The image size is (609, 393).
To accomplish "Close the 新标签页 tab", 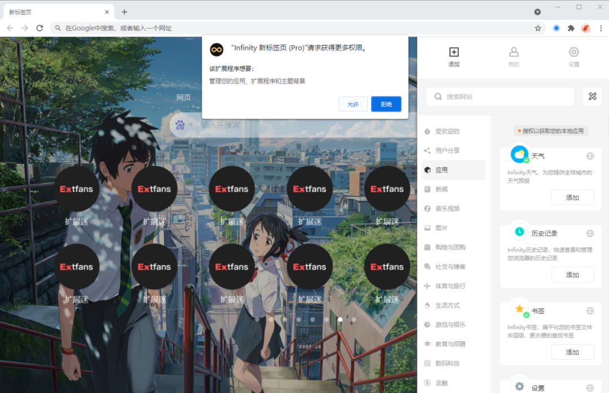I will pos(107,12).
